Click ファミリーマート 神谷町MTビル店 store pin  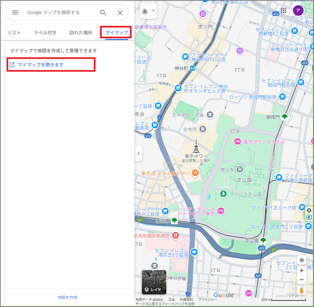point(185,57)
